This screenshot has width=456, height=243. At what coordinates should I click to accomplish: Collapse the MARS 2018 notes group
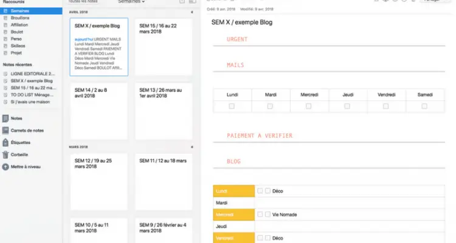click(x=192, y=147)
